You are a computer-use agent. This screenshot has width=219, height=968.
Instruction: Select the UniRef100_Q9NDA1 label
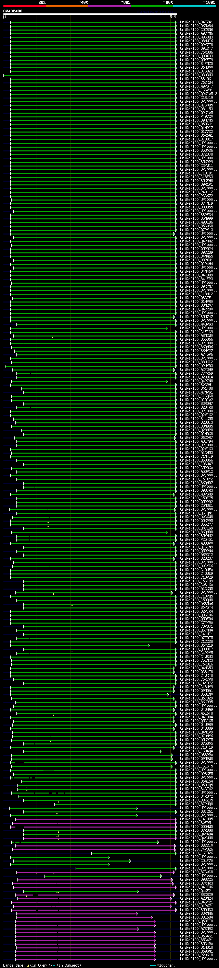[x=196, y=691]
